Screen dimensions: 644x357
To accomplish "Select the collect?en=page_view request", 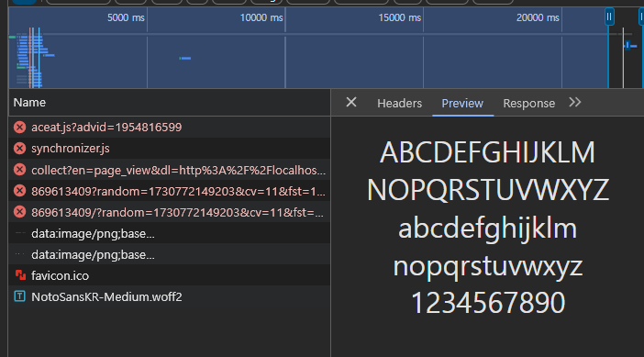I will click(x=169, y=170).
